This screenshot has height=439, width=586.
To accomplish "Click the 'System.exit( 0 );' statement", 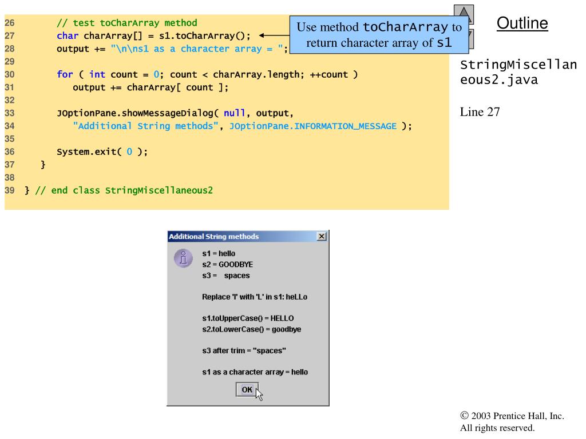I will pos(102,151).
